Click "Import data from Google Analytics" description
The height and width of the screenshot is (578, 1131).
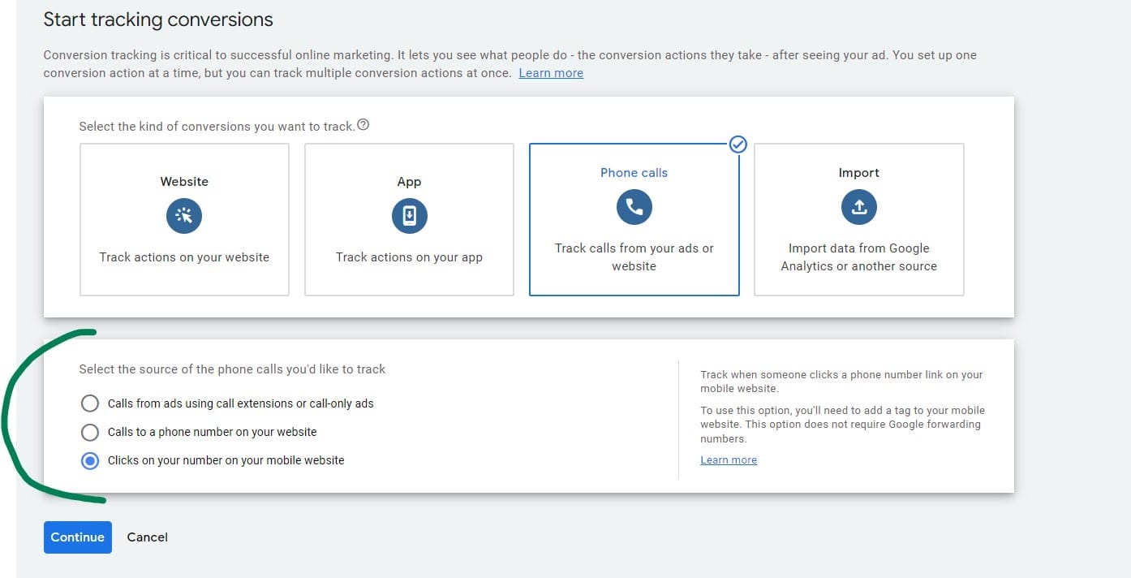point(858,257)
